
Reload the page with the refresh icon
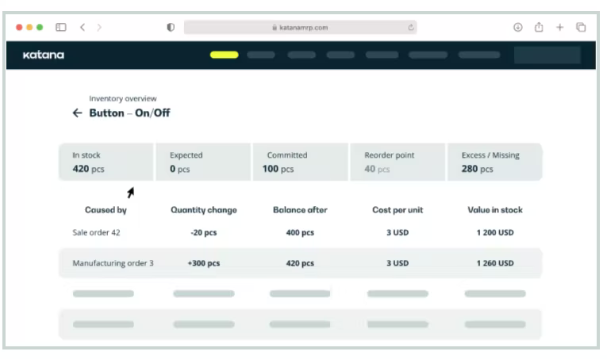[x=411, y=28]
